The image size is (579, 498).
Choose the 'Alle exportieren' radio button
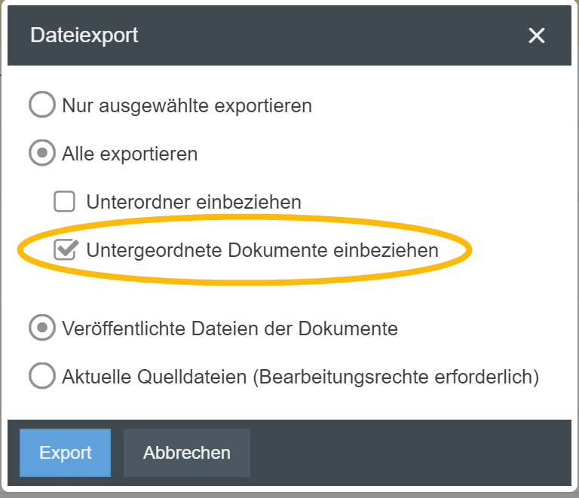[x=41, y=154]
